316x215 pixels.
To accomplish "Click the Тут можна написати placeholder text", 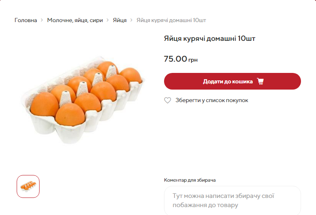I will coord(223,196).
